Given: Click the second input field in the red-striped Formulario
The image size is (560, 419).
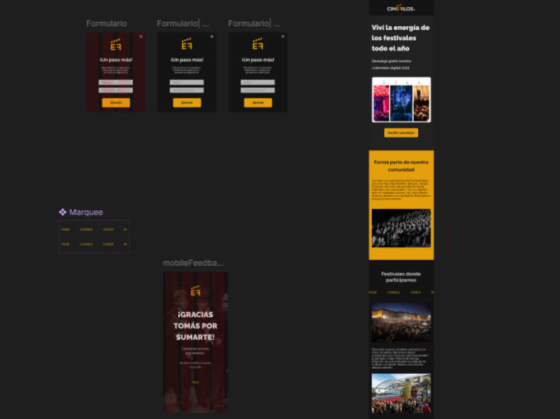Looking at the screenshot, I should click(116, 90).
